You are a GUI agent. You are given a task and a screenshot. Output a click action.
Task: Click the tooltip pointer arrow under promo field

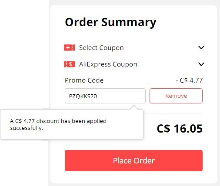(134, 107)
